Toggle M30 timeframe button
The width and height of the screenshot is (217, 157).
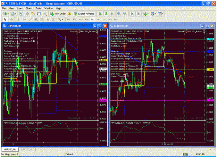[86, 19]
